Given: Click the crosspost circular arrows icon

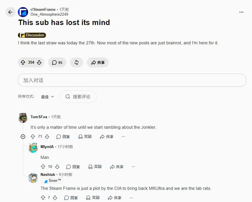Looking at the screenshot, I should (x=77, y=63).
